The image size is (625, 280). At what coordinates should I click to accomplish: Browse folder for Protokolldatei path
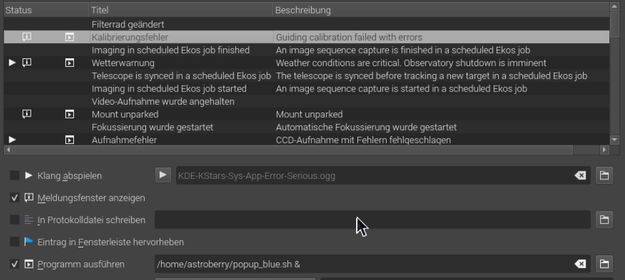(604, 220)
